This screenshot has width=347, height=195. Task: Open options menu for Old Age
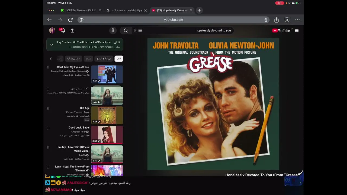click(x=48, y=109)
